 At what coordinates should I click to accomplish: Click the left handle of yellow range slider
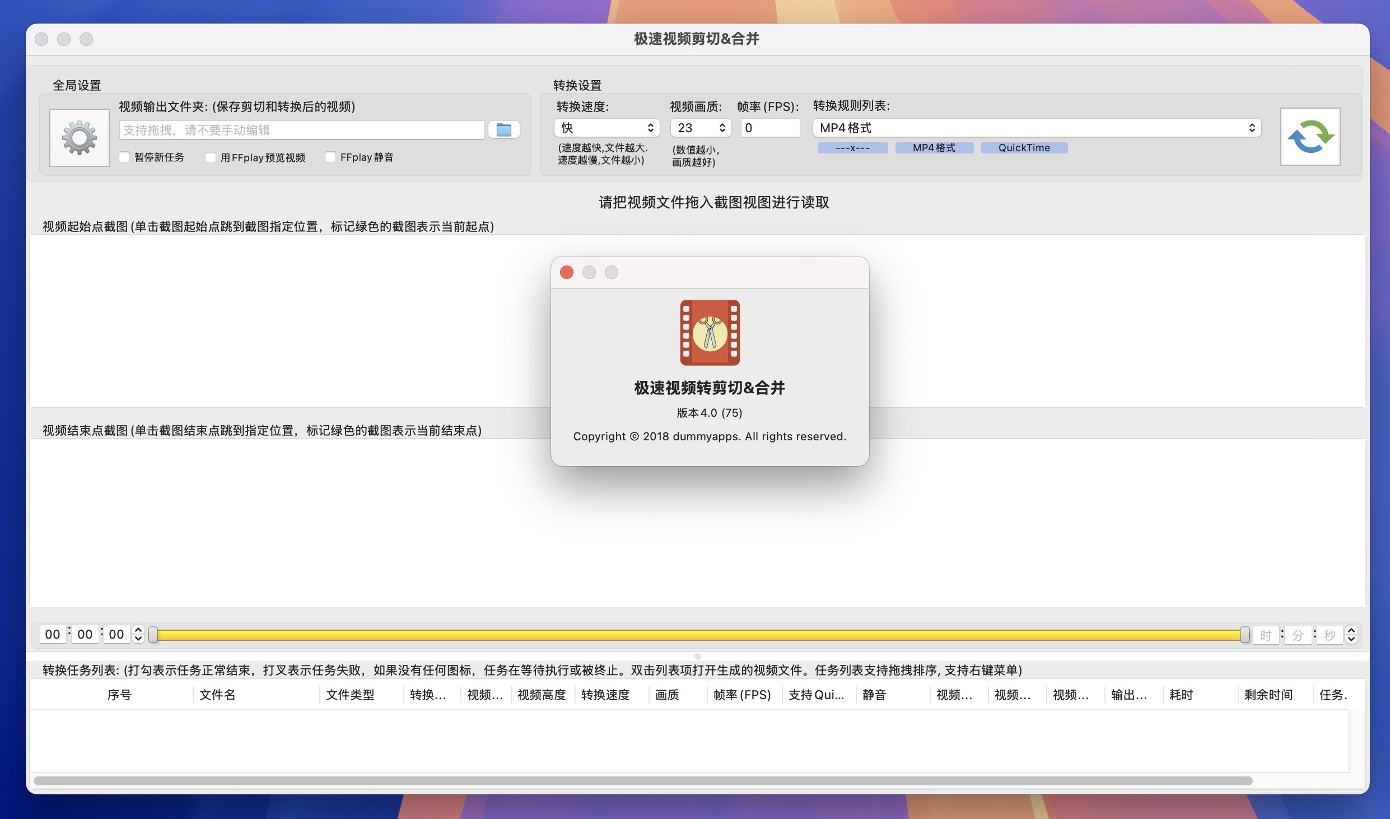152,635
